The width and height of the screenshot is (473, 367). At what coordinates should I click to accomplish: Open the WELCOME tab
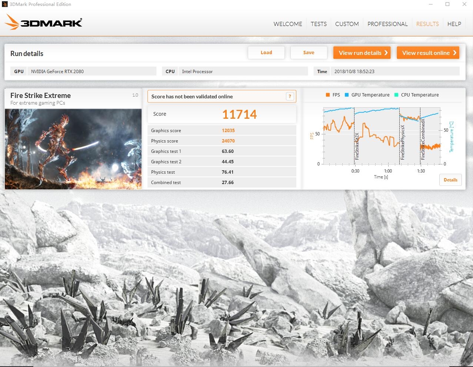point(288,24)
